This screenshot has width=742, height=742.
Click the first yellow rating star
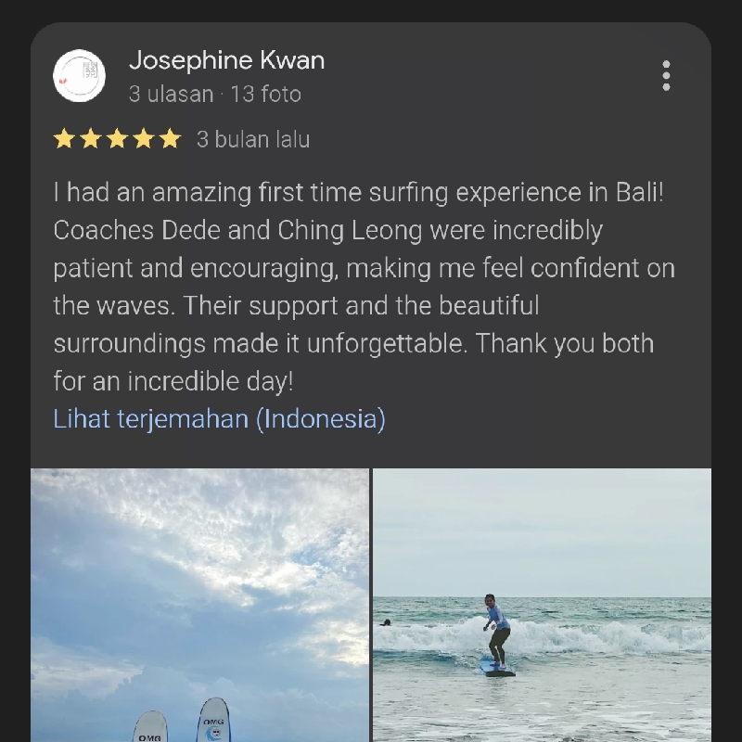pos(64,139)
